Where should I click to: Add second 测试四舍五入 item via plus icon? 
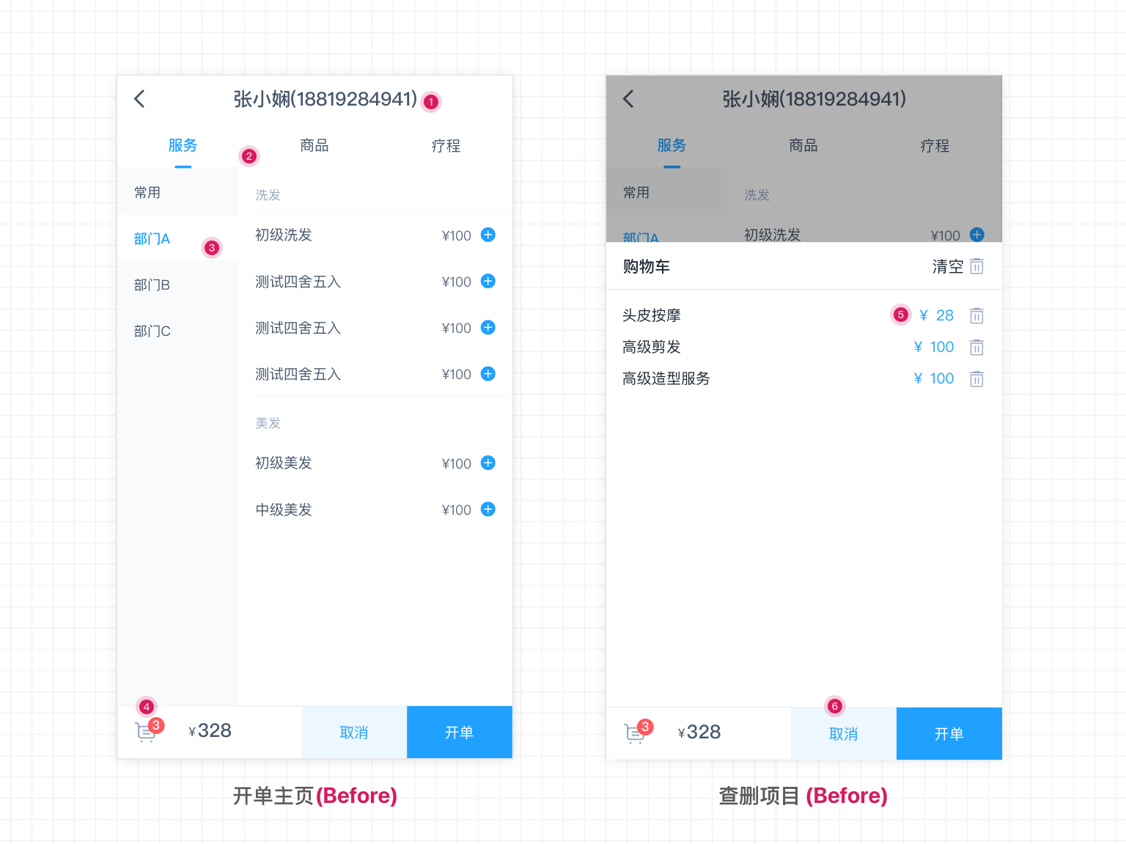(488, 327)
